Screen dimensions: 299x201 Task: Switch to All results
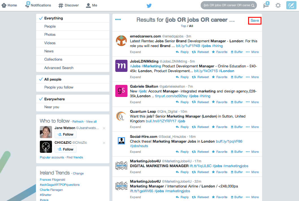click(x=191, y=26)
